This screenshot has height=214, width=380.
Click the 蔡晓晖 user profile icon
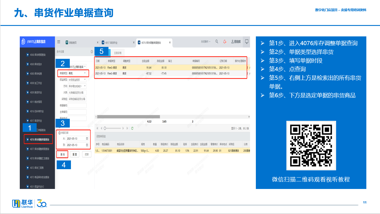pyautogui.click(x=233, y=42)
